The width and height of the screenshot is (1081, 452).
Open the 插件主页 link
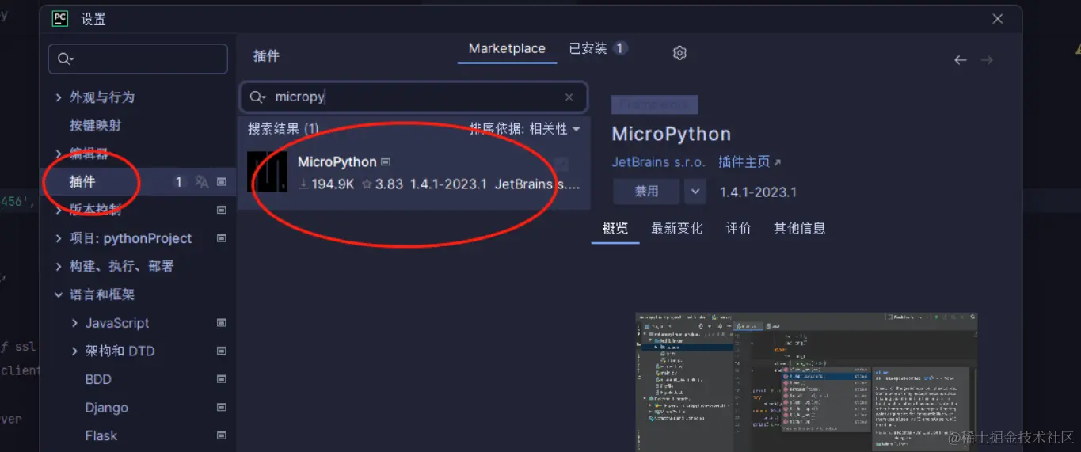[749, 161]
